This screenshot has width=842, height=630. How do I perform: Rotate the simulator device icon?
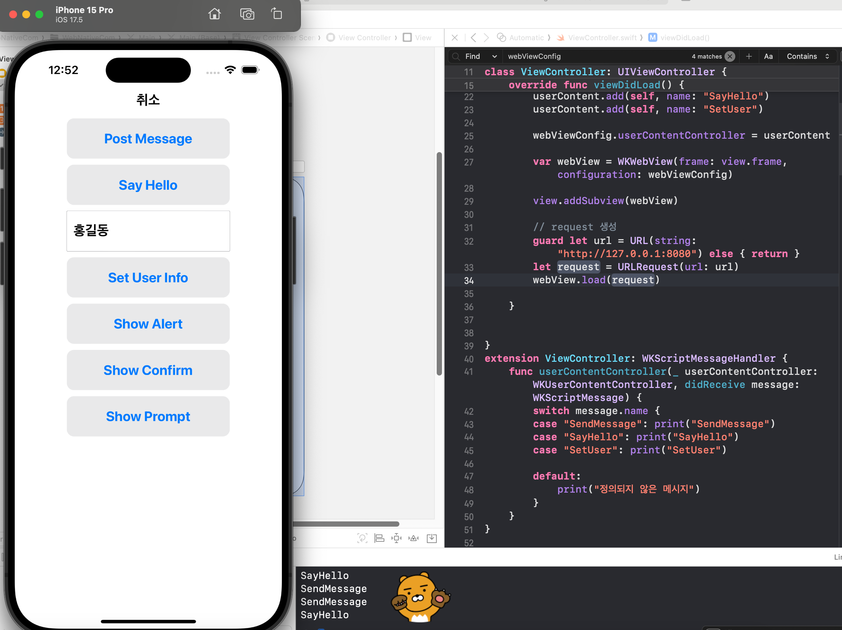click(x=277, y=14)
